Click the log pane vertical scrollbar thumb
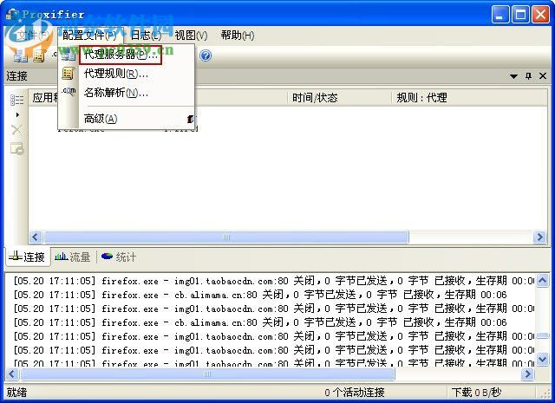The image size is (555, 403). click(542, 335)
